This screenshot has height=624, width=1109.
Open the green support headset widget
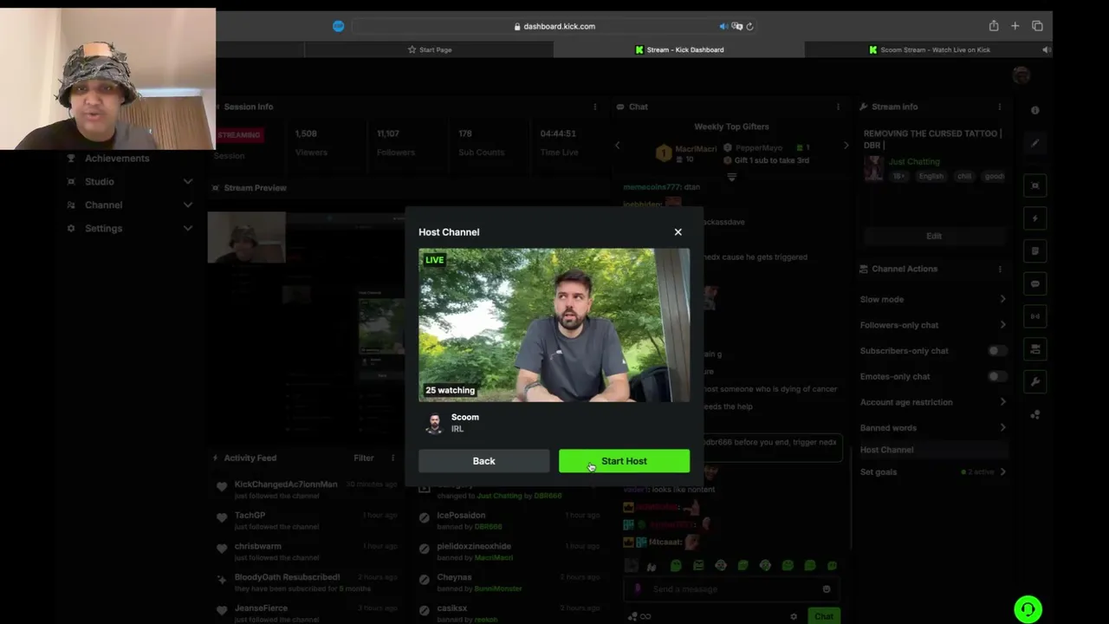(1028, 609)
